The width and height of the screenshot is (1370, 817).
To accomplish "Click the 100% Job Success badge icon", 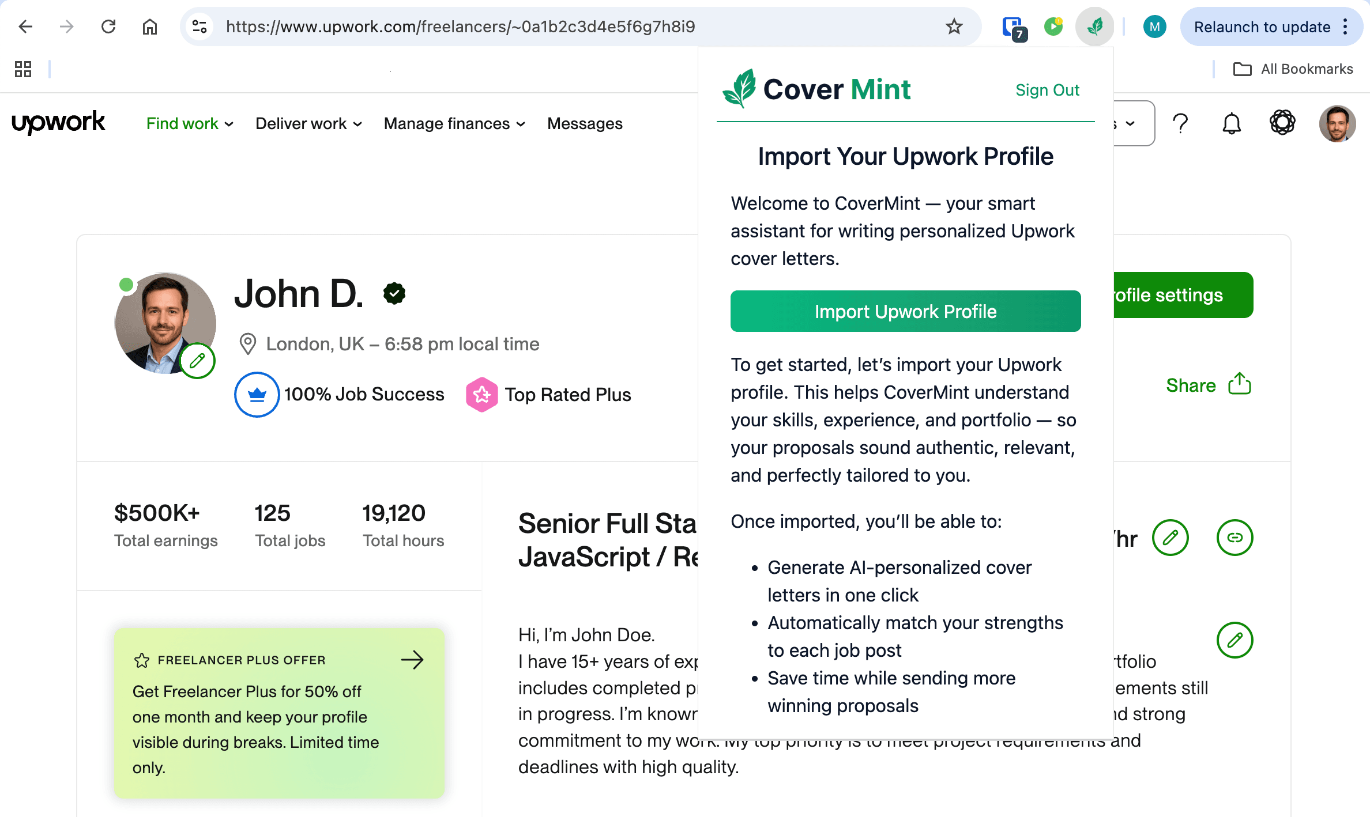I will point(255,394).
